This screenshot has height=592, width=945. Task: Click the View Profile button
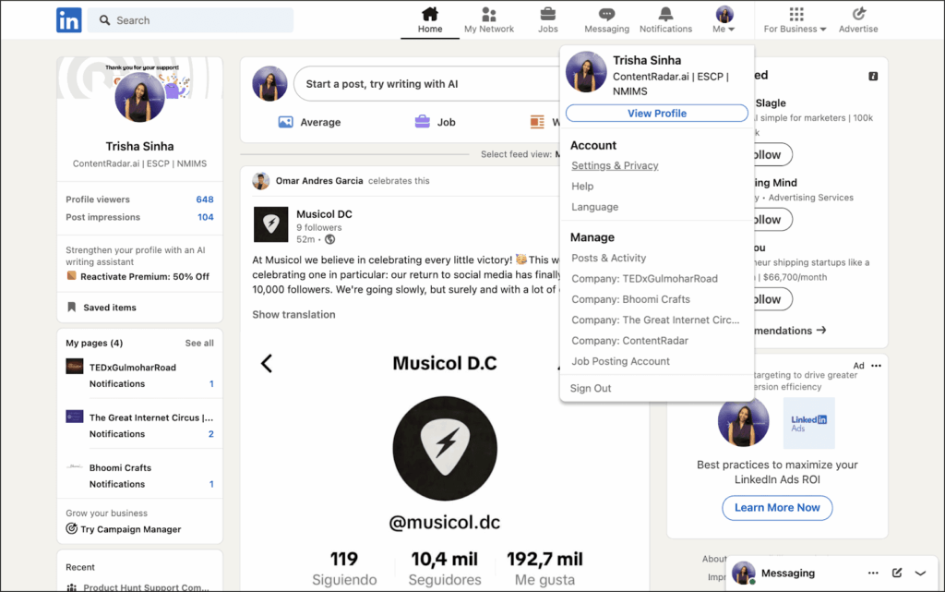tap(656, 114)
